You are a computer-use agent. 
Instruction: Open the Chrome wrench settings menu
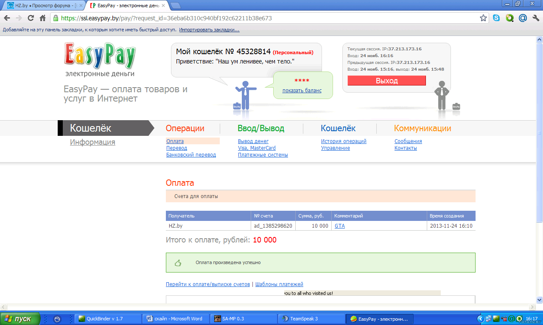pyautogui.click(x=535, y=18)
